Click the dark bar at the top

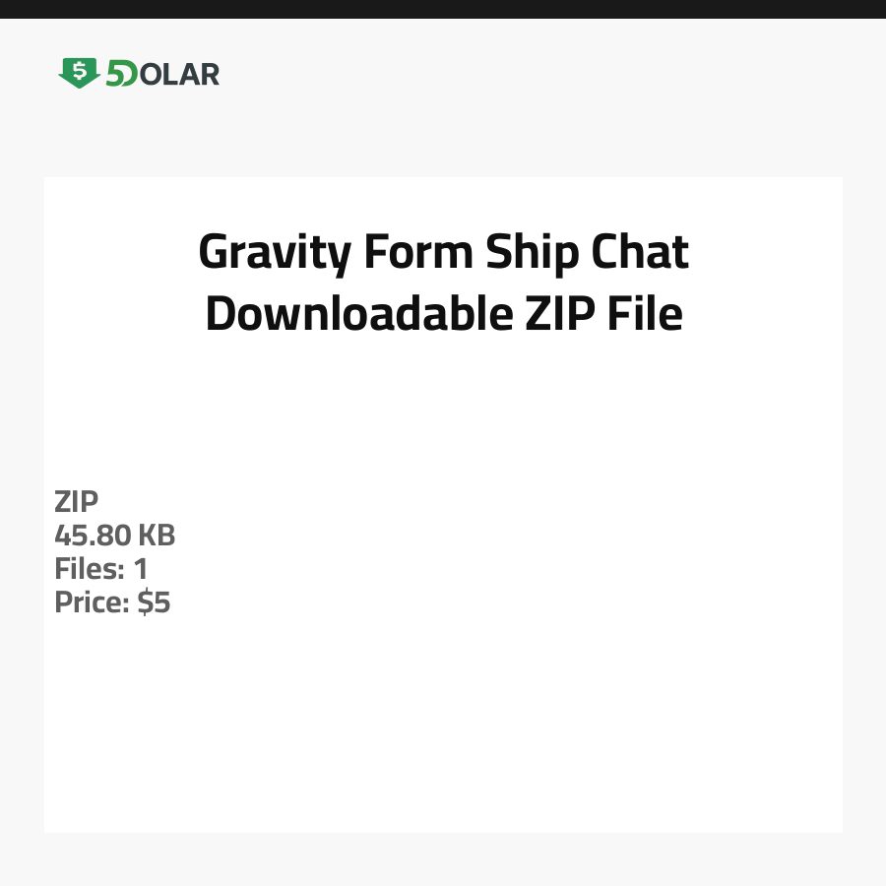[x=443, y=9]
